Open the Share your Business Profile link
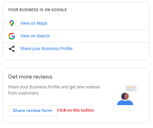The width and height of the screenshot is (153, 128). pos(46,49)
